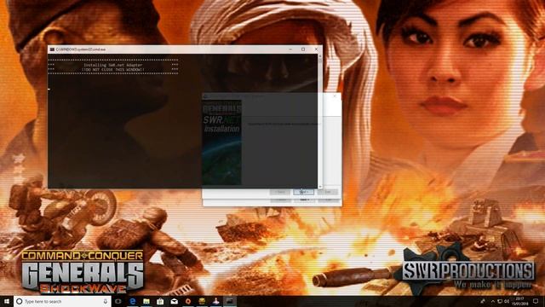The width and height of the screenshot is (545, 307).
Task: Click the console scrollbar down arrow
Action: [x=320, y=186]
